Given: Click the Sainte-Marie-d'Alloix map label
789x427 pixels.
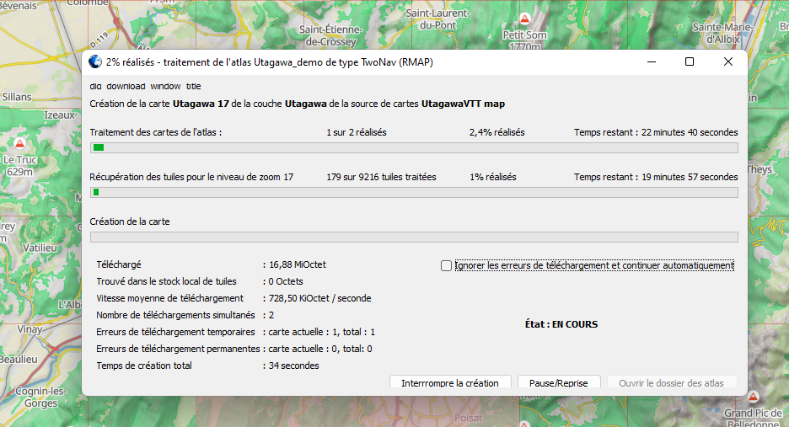Looking at the screenshot, I should [723, 33].
